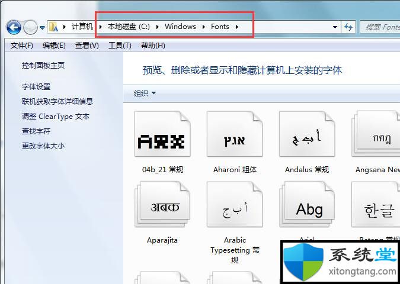Click the Angsana New label
400x284 pixels.
377,169
